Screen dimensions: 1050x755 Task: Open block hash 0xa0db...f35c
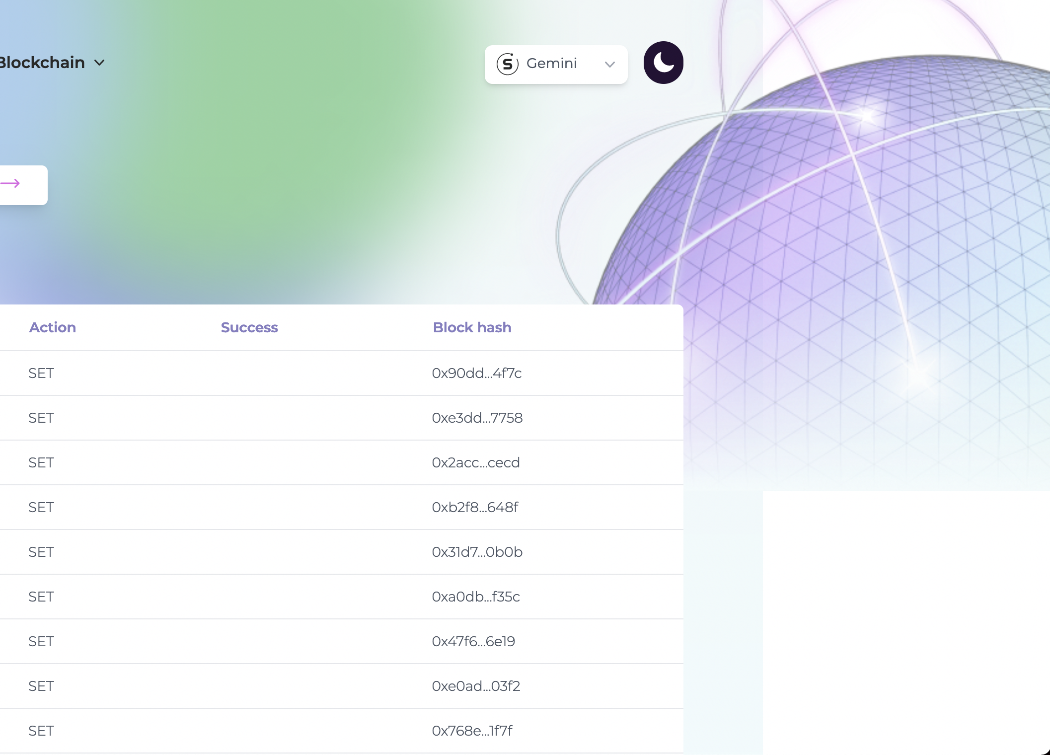pyautogui.click(x=475, y=597)
